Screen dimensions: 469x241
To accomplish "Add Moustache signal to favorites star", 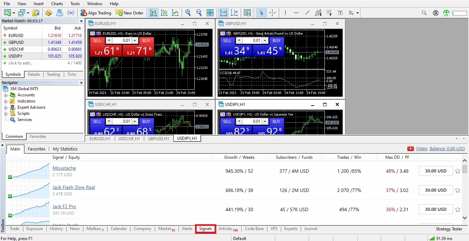I will [458, 171].
